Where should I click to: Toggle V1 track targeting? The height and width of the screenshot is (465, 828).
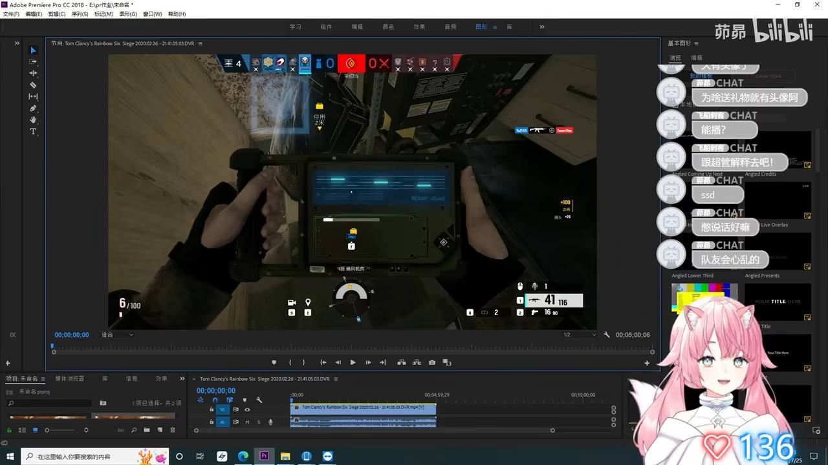(x=223, y=409)
